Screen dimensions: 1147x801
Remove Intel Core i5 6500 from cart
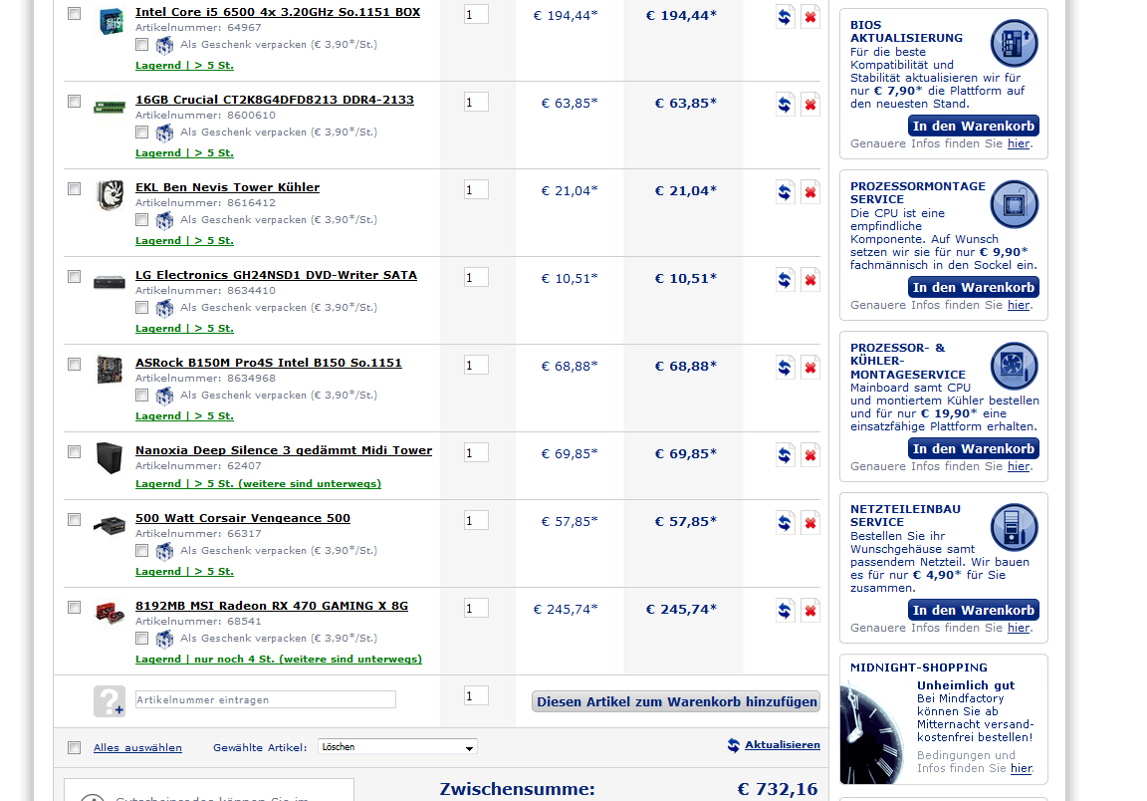tap(810, 17)
